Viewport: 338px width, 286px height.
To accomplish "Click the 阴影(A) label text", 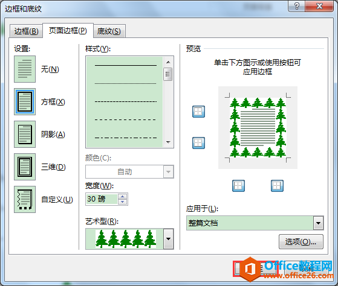I will point(53,135).
